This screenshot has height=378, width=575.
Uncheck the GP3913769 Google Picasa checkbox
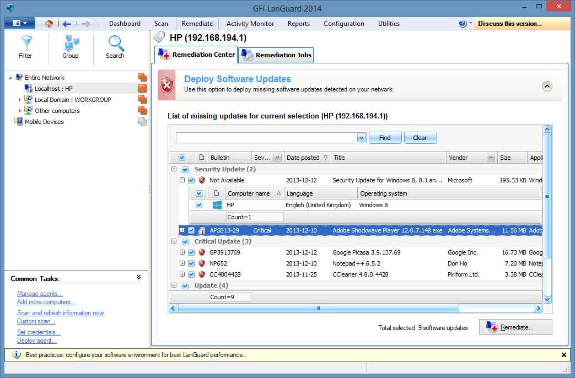tap(191, 252)
